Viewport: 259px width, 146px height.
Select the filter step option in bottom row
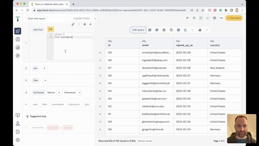pyautogui.click(x=45, y=105)
